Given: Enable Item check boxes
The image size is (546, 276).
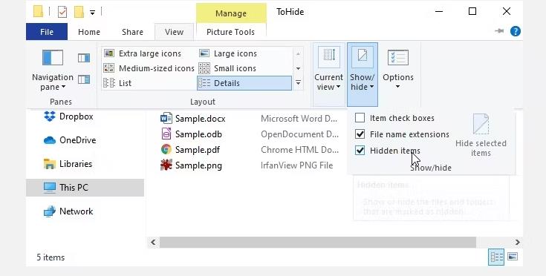Looking at the screenshot, I should tap(360, 118).
